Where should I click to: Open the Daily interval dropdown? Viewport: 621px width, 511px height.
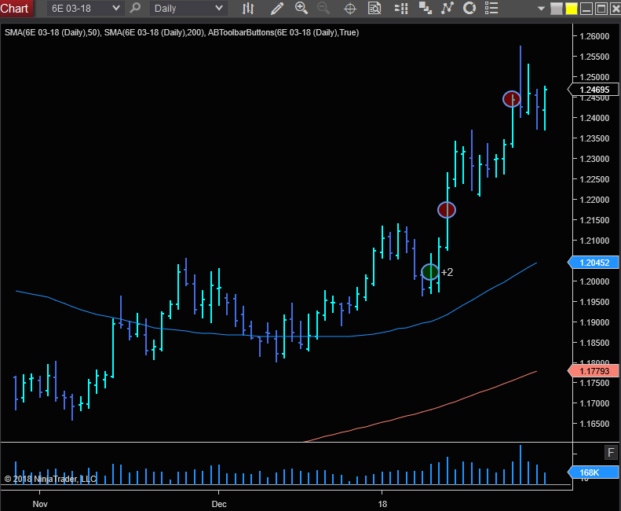pyautogui.click(x=188, y=9)
